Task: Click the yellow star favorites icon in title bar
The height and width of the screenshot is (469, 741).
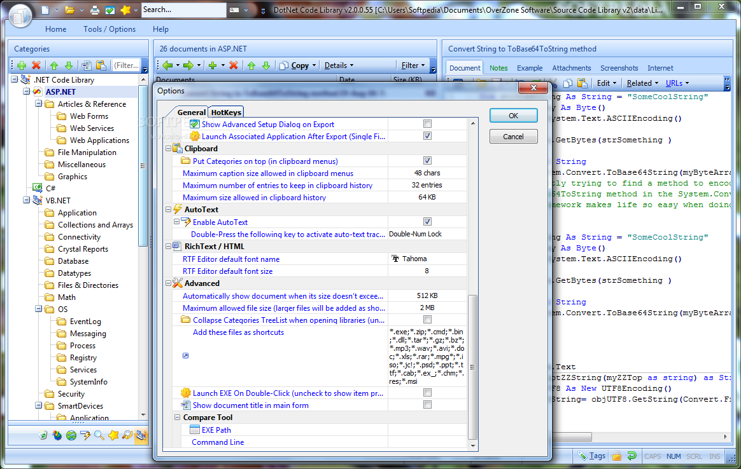Action: tap(125, 10)
